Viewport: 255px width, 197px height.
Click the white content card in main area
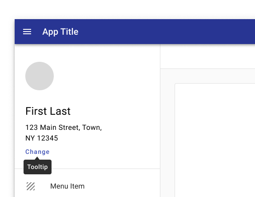point(215,140)
